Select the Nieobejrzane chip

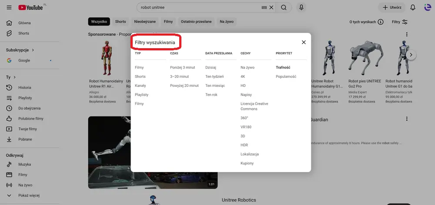coord(145,22)
